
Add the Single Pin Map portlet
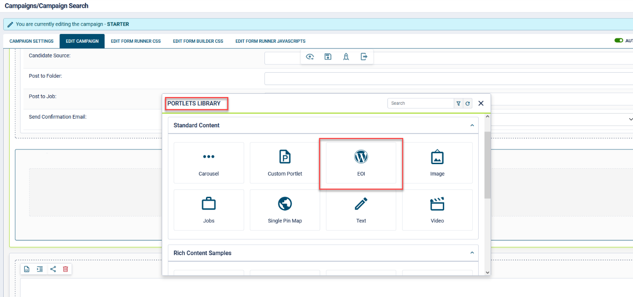click(x=285, y=210)
